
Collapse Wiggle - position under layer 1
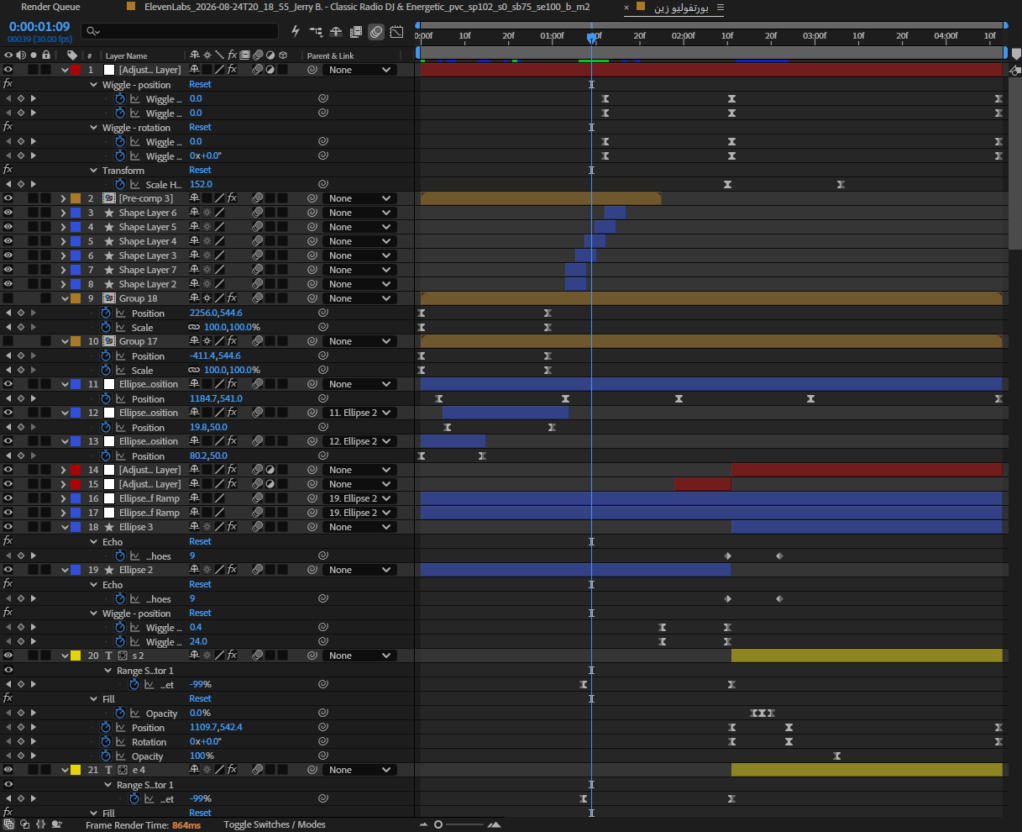tap(94, 84)
